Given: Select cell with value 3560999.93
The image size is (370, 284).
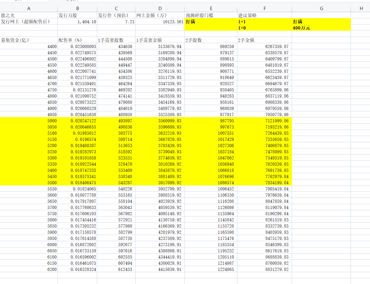Looking at the screenshot, I should 160,120.
